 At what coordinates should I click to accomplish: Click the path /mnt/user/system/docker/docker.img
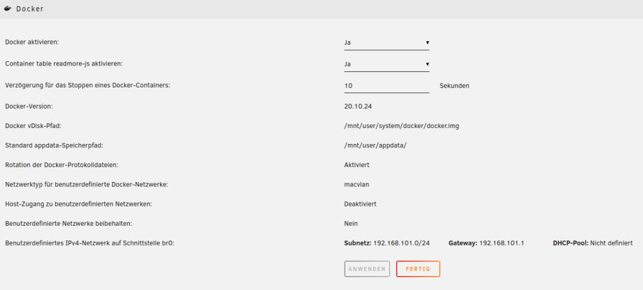(401, 126)
